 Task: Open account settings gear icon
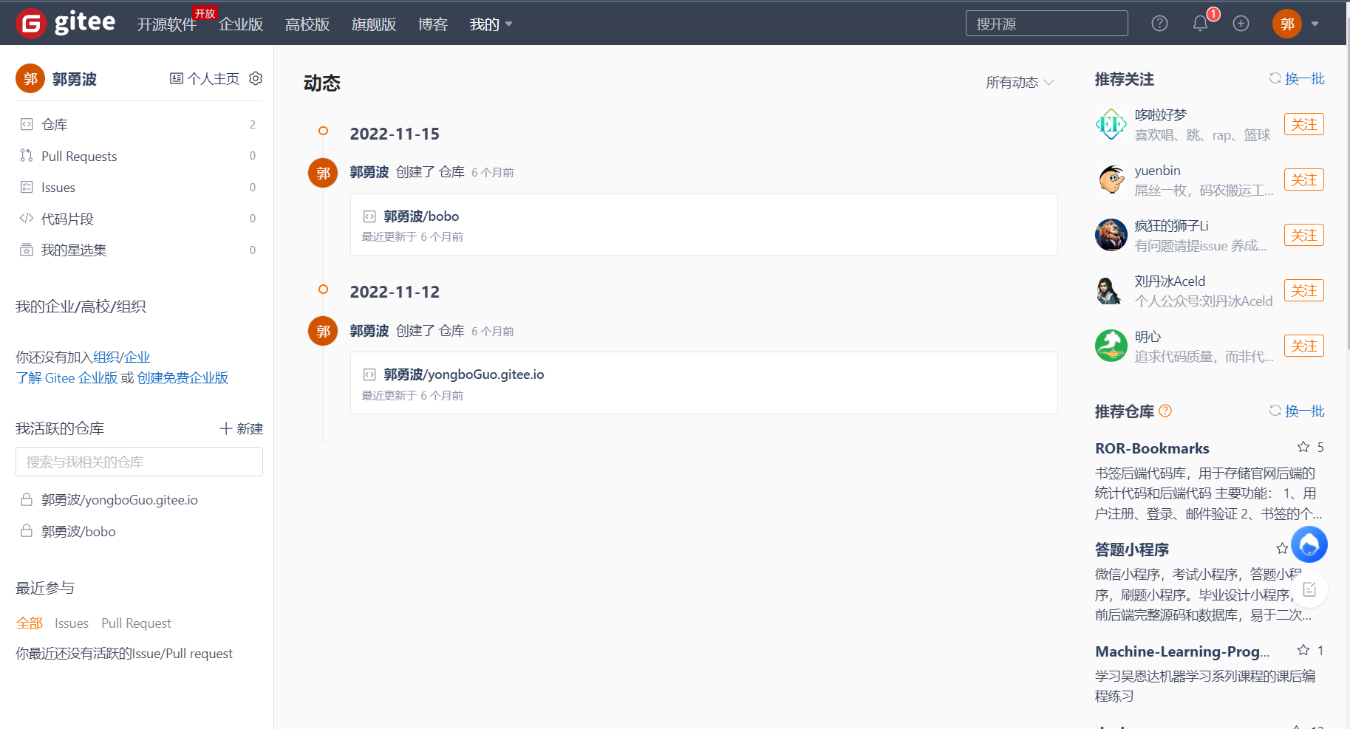[x=256, y=78]
